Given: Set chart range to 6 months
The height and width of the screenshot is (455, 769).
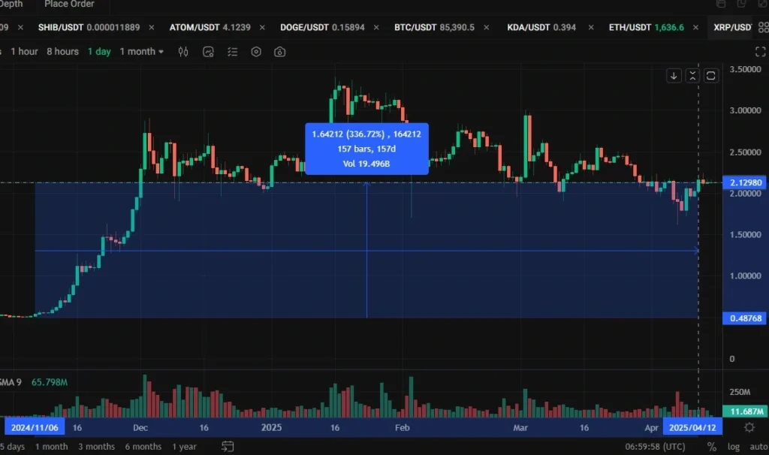Looking at the screenshot, I should click(143, 446).
